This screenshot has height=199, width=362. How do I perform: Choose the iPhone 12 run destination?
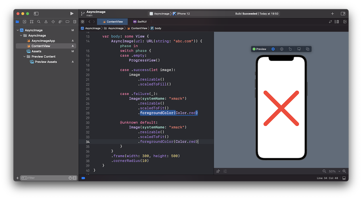click(x=181, y=14)
